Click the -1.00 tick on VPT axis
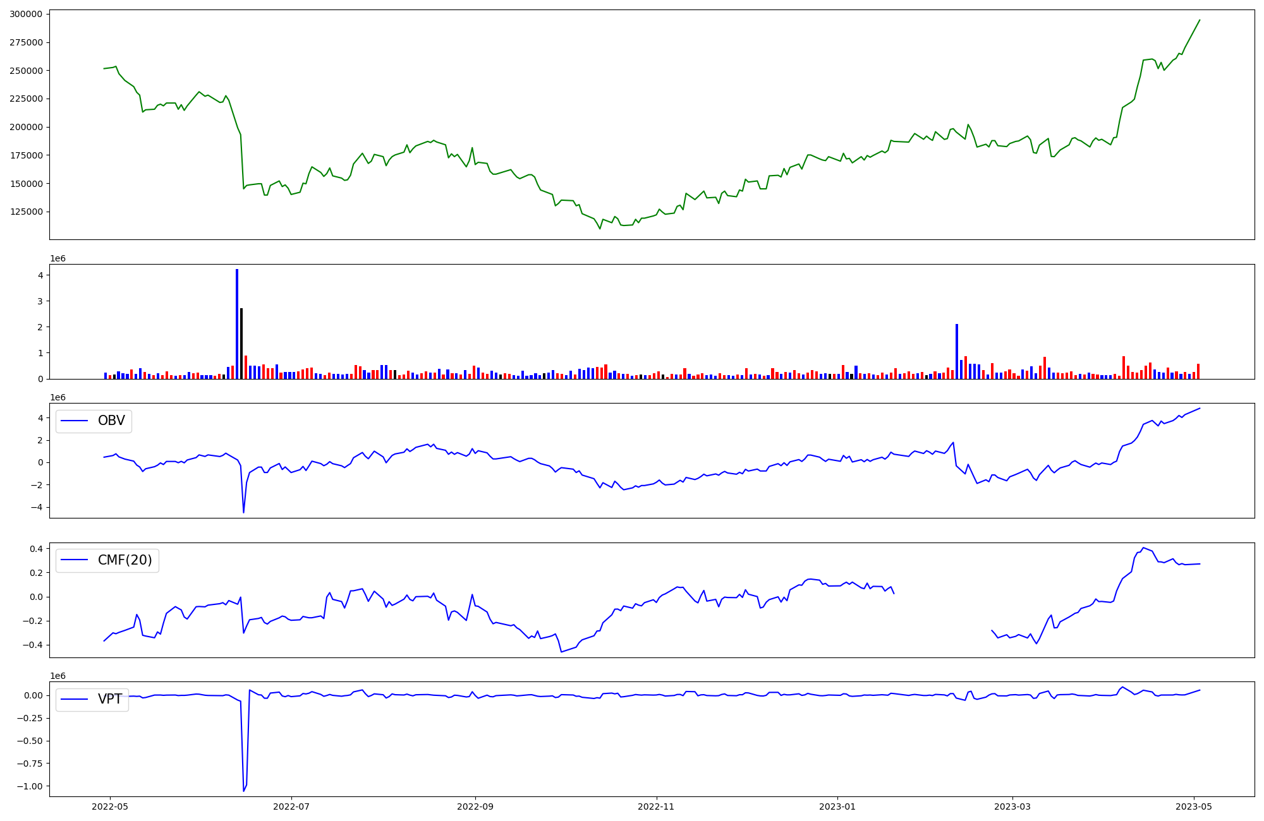The height and width of the screenshot is (821, 1264). pyautogui.click(x=30, y=786)
